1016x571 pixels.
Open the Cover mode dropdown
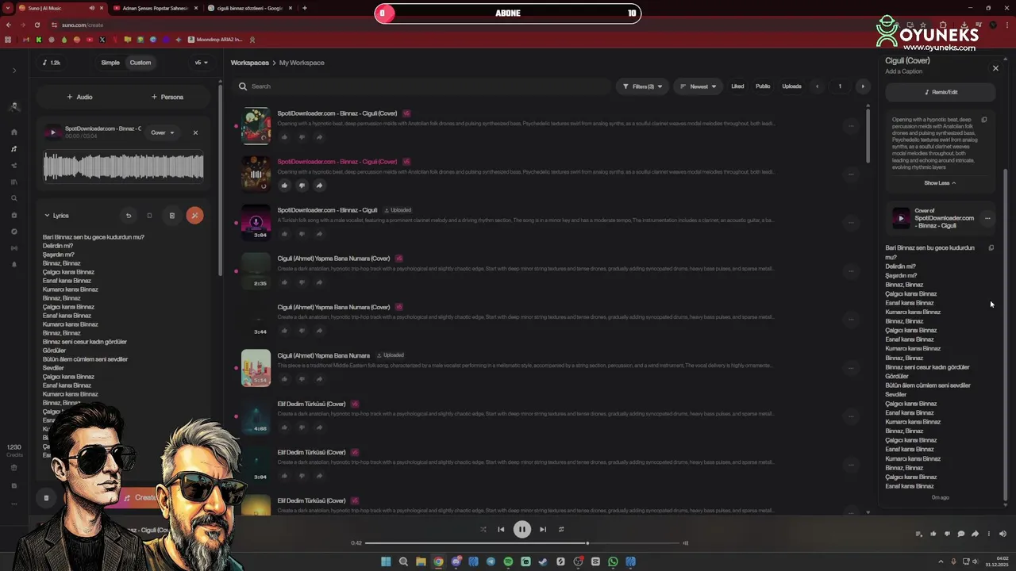click(162, 132)
